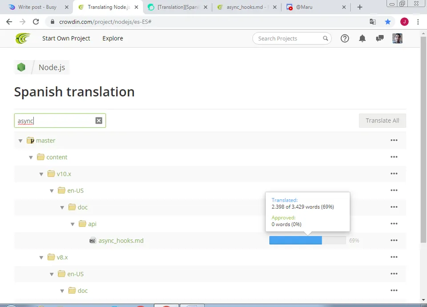Open options menu for v10.x row
427x307 pixels.
click(x=394, y=174)
